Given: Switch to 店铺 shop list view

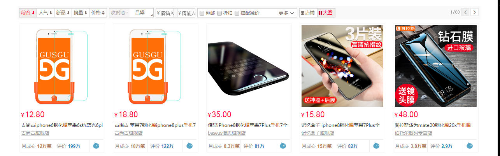Looking at the screenshot, I should (308, 13).
